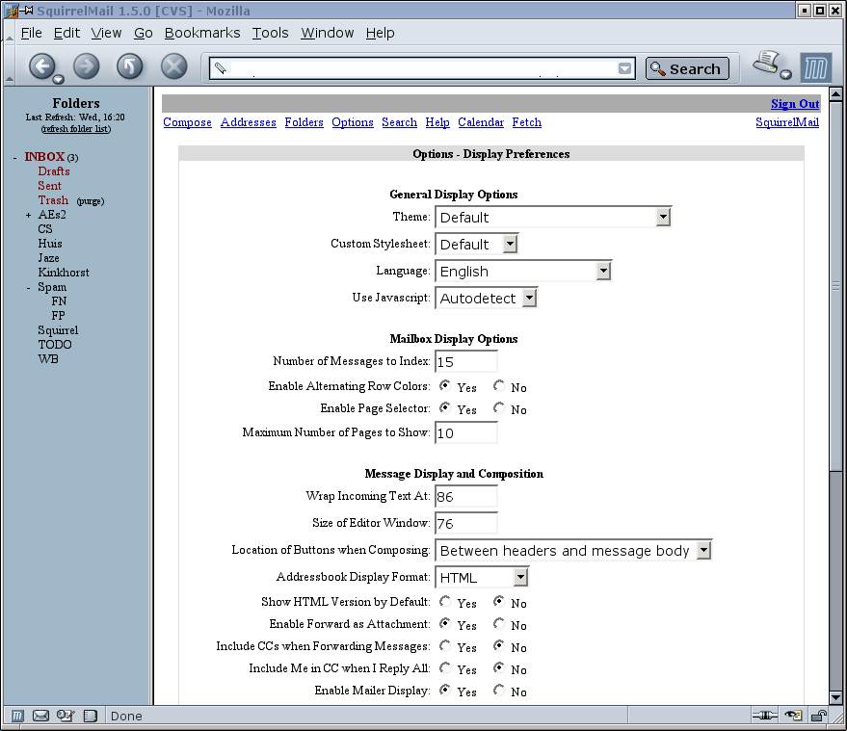This screenshot has height=731, width=847.
Task: Select No for Enable Alternating Row Colors
Action: click(x=498, y=385)
